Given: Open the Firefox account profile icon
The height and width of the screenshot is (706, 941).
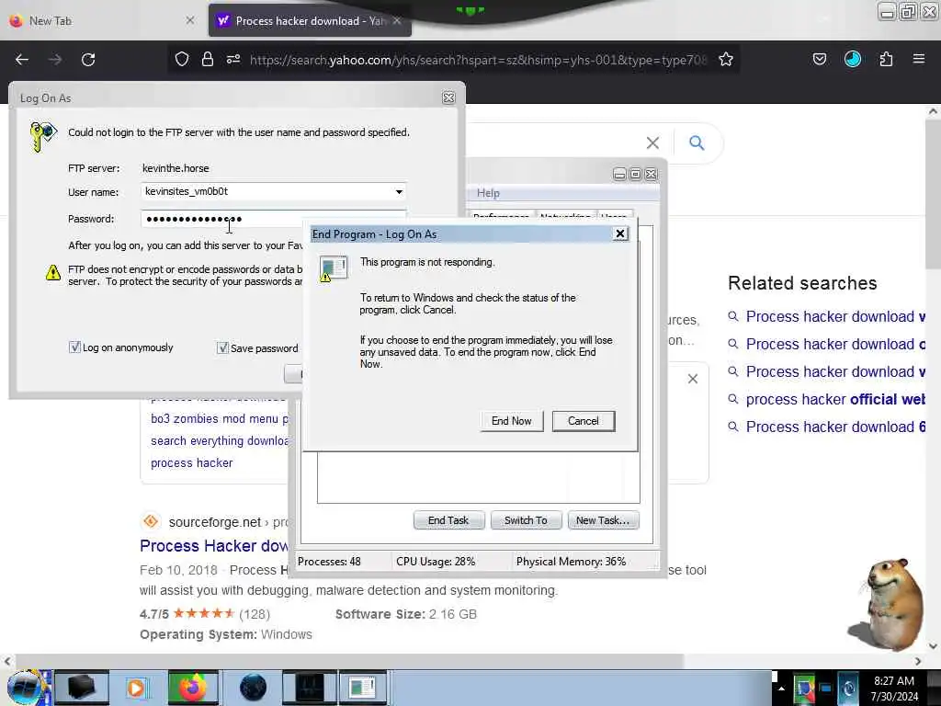Looking at the screenshot, I should (x=852, y=59).
